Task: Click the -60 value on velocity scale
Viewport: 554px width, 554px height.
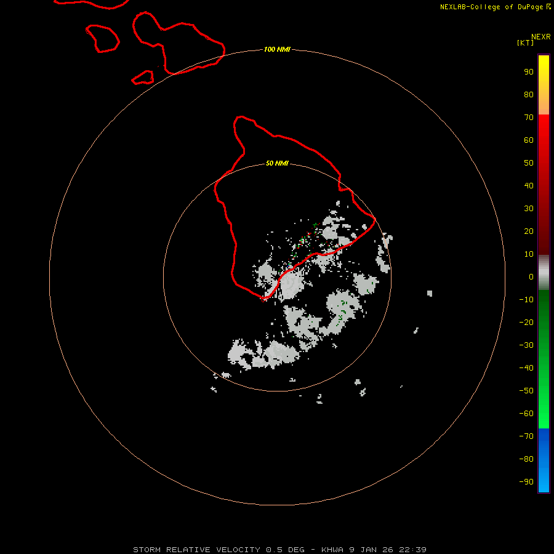Action: (x=526, y=414)
